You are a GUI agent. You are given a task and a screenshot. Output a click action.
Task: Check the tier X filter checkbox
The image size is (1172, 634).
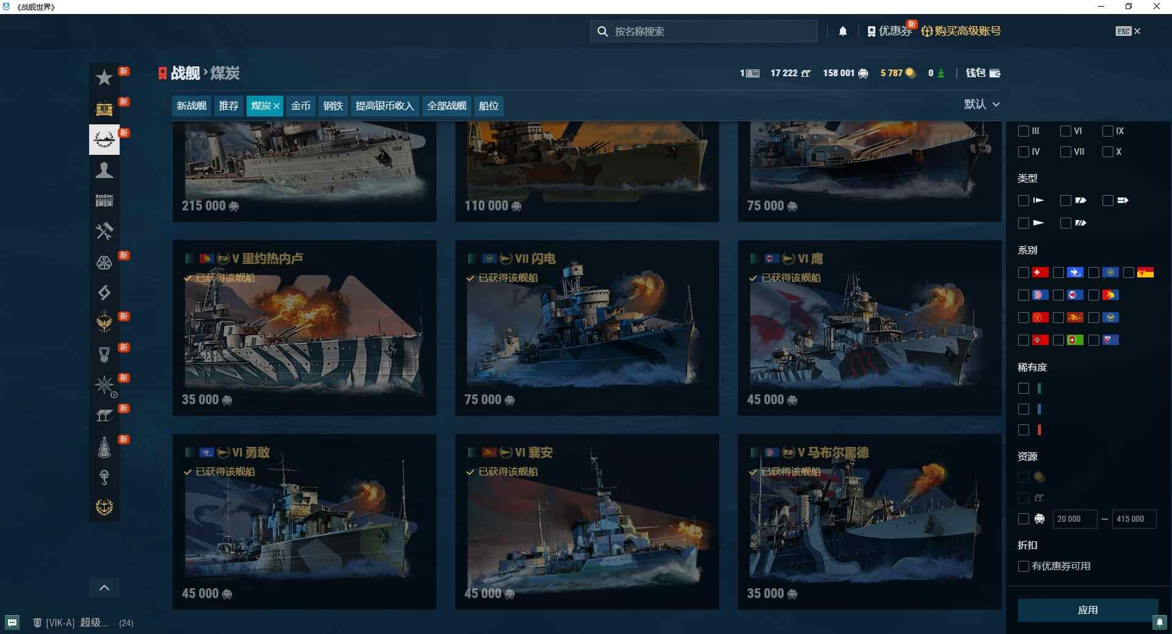(1107, 152)
